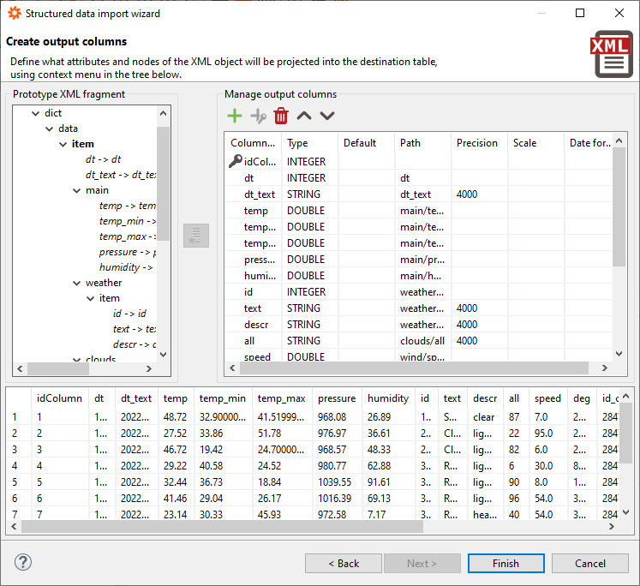Click the Type column header

pyautogui.click(x=297, y=143)
